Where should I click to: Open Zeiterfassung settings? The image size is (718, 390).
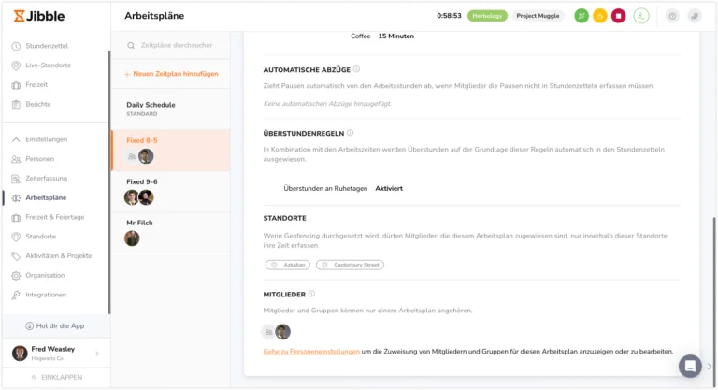coord(46,178)
